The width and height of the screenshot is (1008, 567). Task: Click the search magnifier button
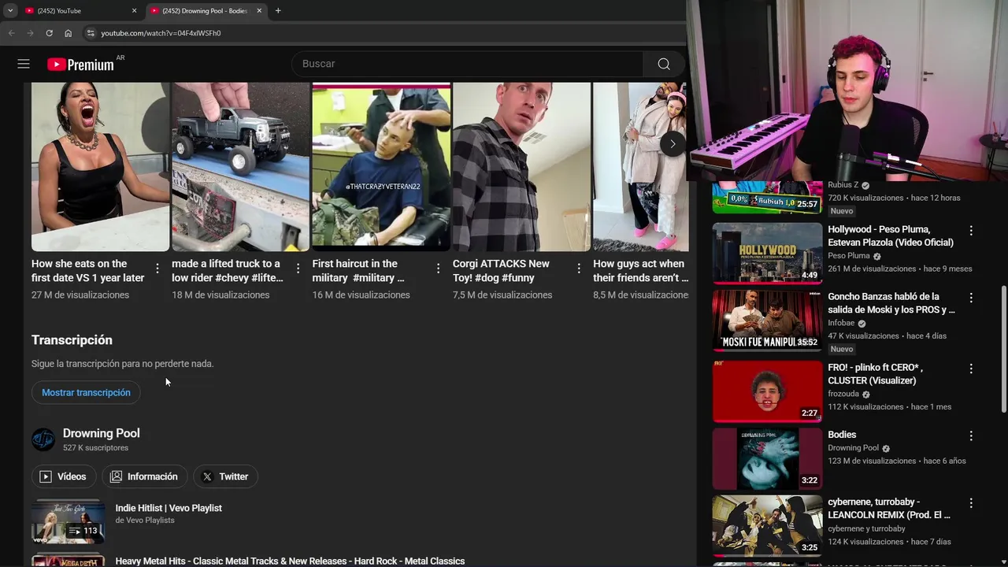(x=664, y=64)
